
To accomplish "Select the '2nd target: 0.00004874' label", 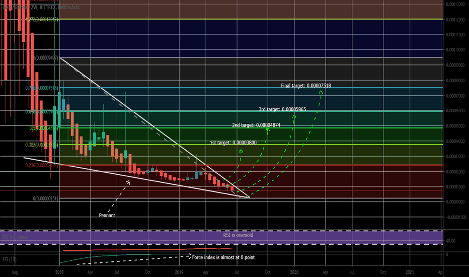I will pyautogui.click(x=256, y=125).
